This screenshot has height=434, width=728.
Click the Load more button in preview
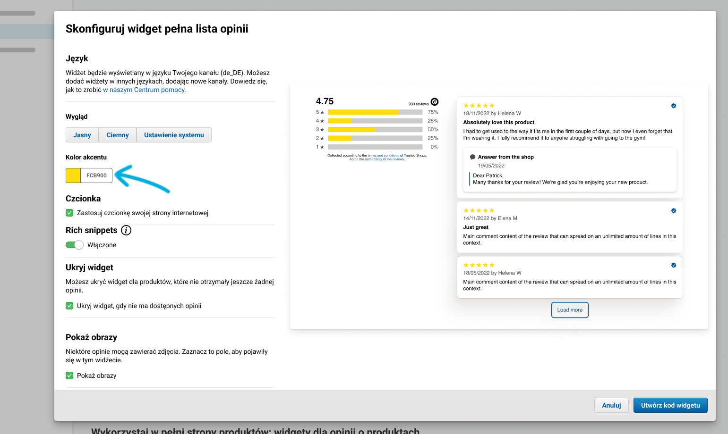click(x=570, y=310)
